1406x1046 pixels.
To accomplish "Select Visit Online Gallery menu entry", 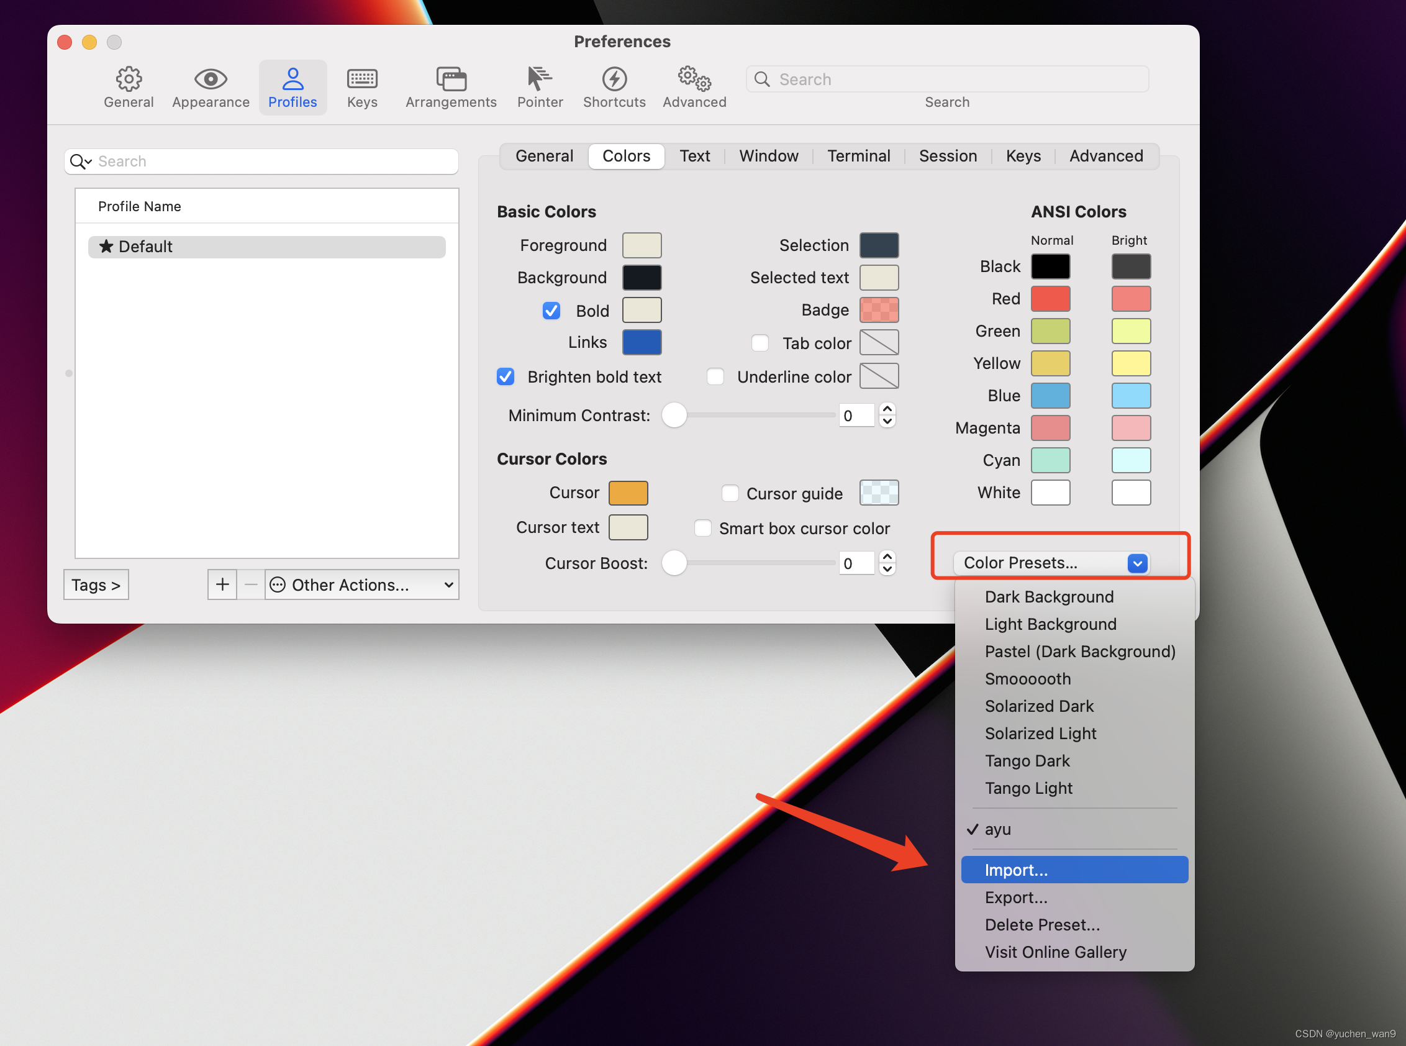I will pyautogui.click(x=1055, y=952).
